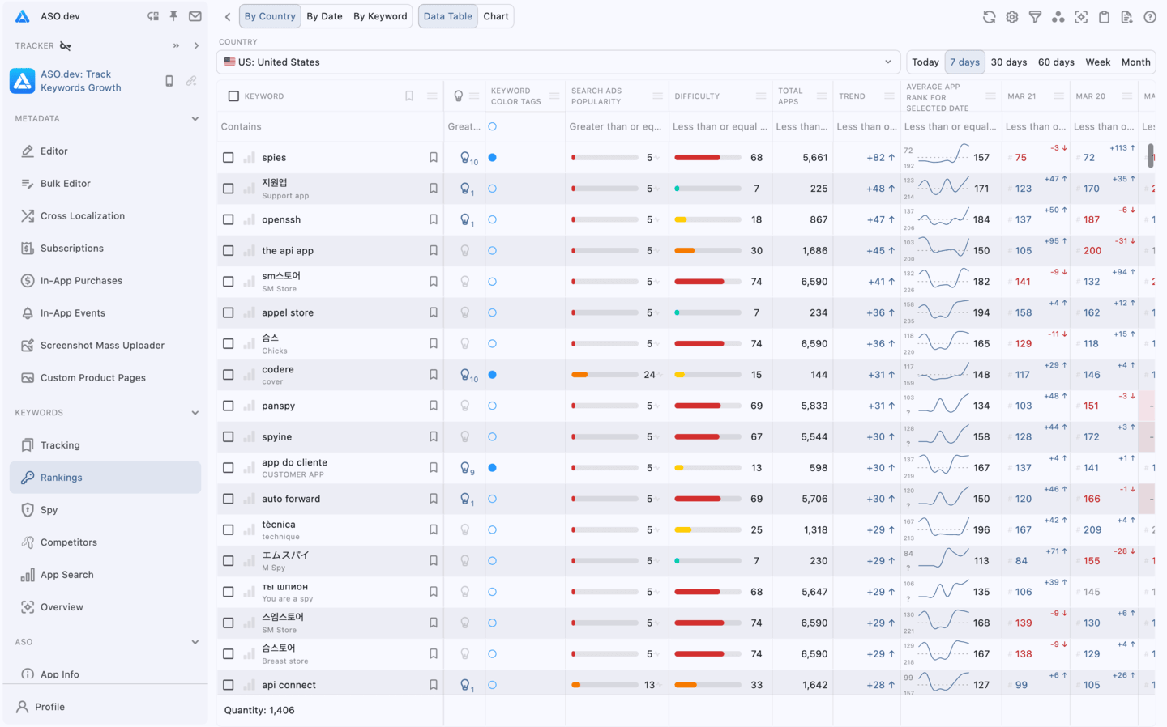Copy data using the clipboard icon
The width and height of the screenshot is (1167, 727).
1104,16
